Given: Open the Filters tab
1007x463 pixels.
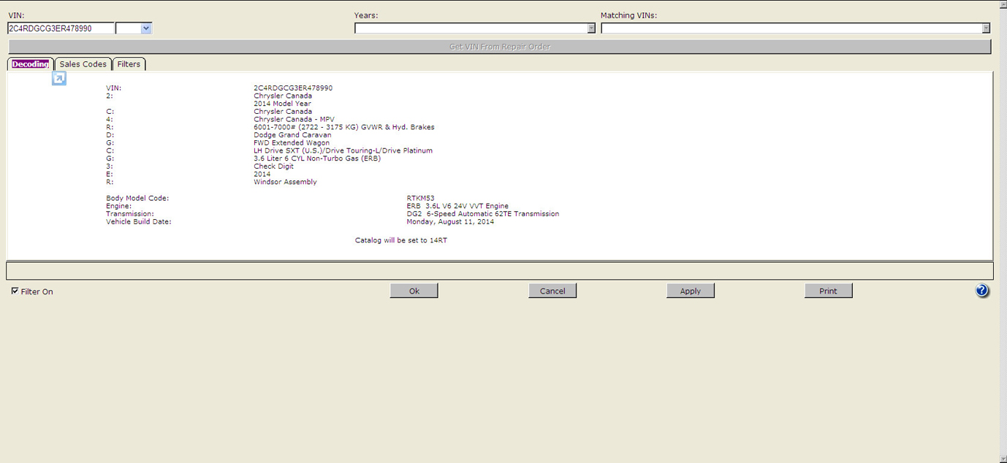Looking at the screenshot, I should [x=129, y=64].
